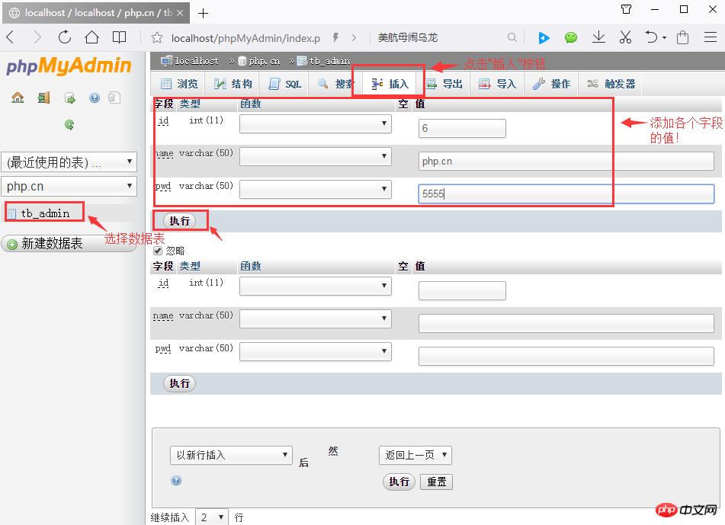This screenshot has width=725, height=525.
Task: Open a new browser tab with the plus
Action: click(x=203, y=14)
